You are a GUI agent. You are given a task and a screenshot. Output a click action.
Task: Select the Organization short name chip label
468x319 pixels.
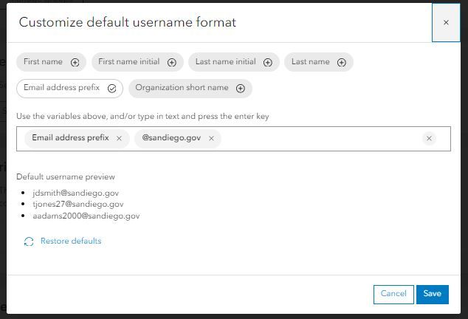pos(182,88)
